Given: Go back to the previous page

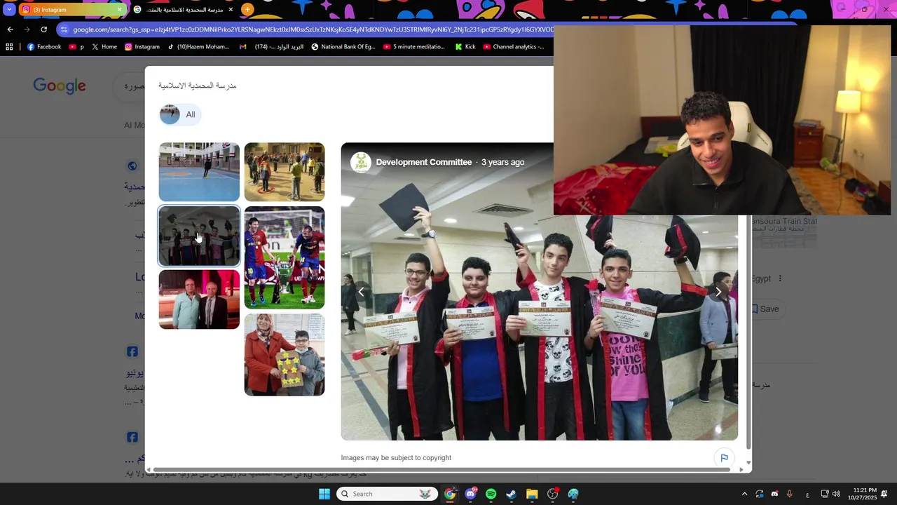Looking at the screenshot, I should pos(10,29).
